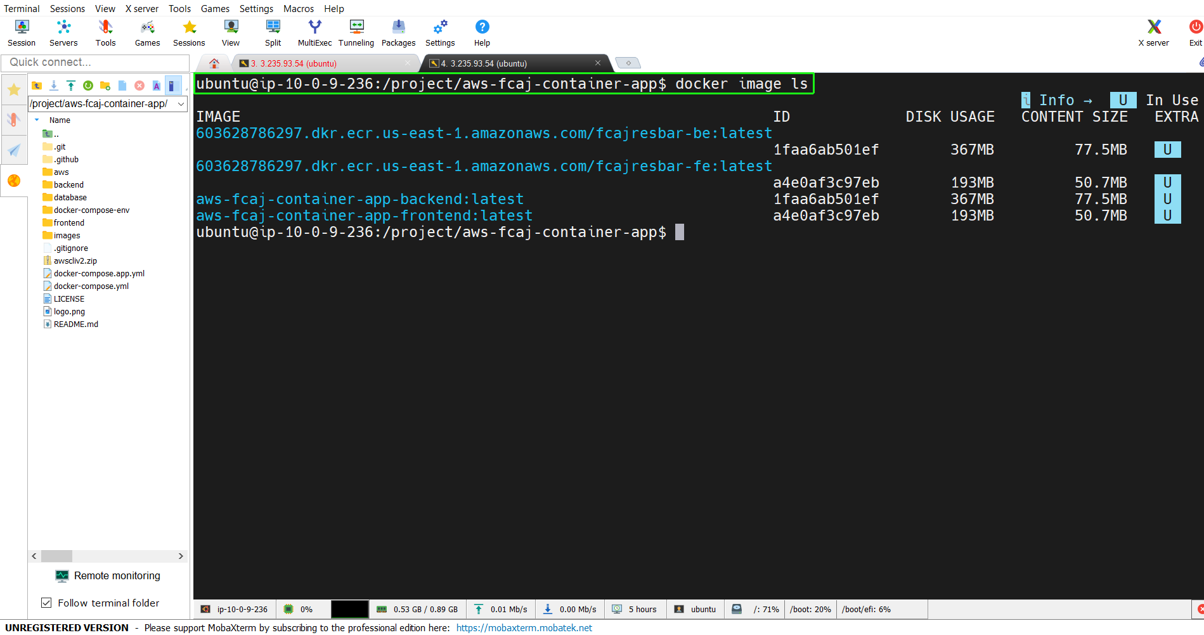This screenshot has width=1204, height=635.
Task: Open the Sftp sidebar tab (globe icon)
Action: [14, 181]
